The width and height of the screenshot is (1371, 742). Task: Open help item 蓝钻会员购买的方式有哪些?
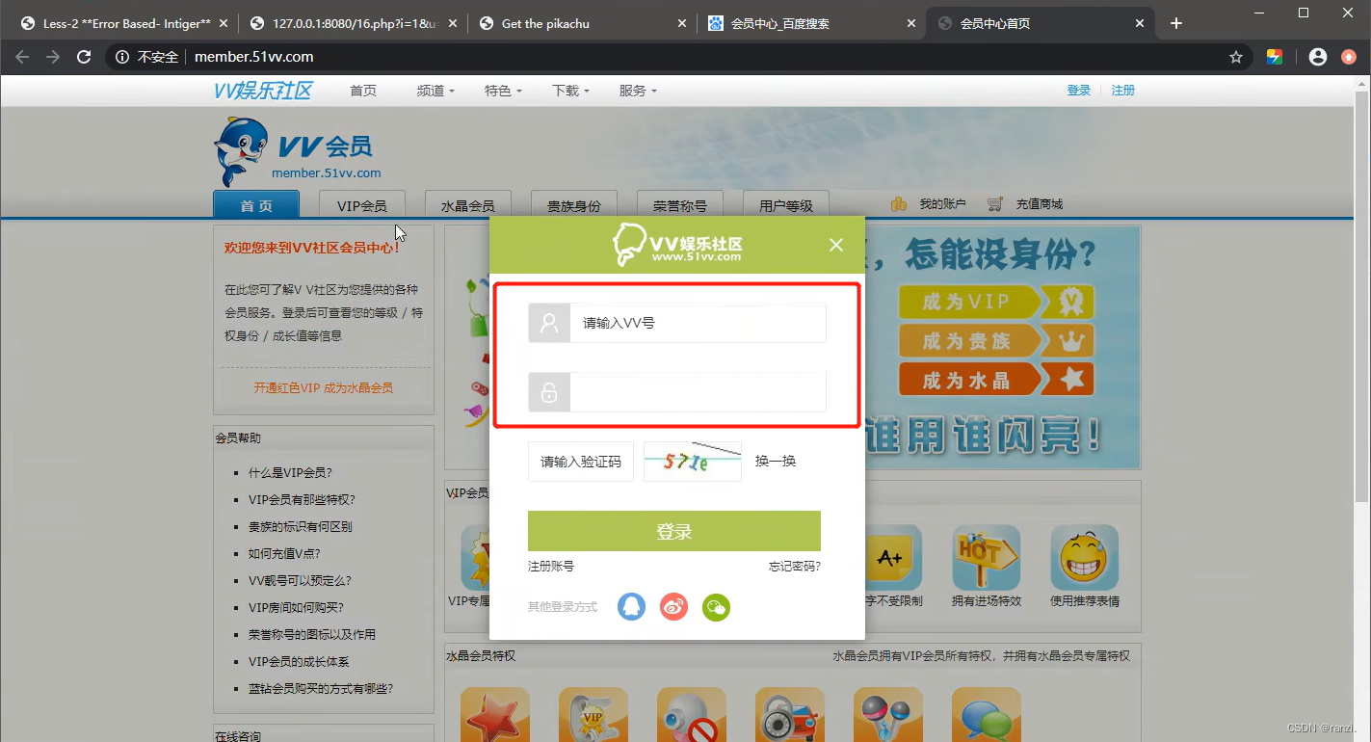coord(321,689)
